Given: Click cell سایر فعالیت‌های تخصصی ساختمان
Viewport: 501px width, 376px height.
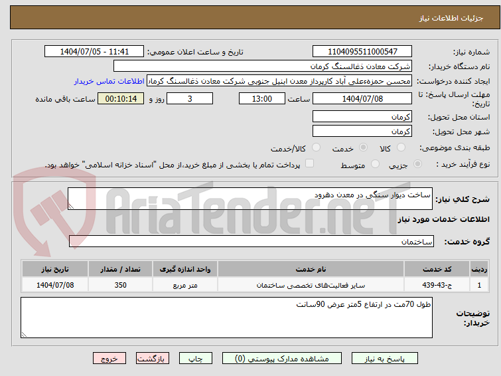Looking at the screenshot, I should [x=311, y=285].
